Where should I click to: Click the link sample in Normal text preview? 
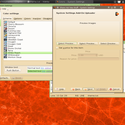42,68
